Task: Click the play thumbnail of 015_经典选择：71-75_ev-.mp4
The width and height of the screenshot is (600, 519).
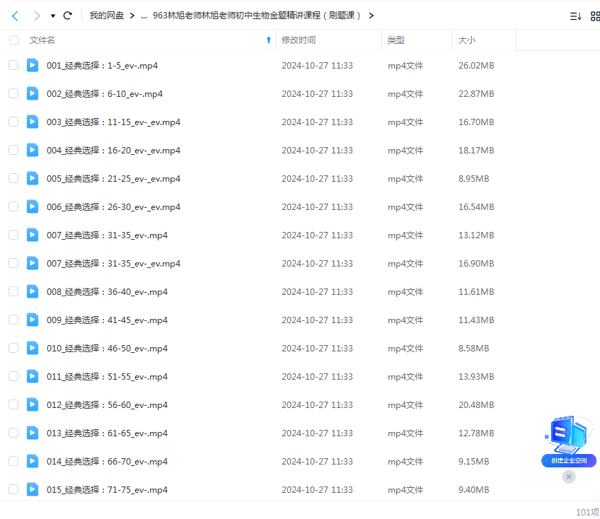Action: [32, 489]
